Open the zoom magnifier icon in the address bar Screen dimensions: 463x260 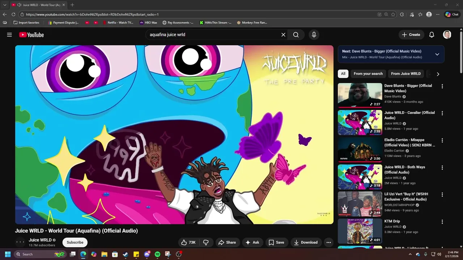click(x=386, y=14)
